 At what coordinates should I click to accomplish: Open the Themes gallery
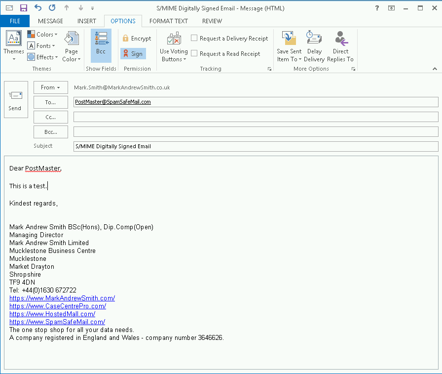[x=13, y=47]
